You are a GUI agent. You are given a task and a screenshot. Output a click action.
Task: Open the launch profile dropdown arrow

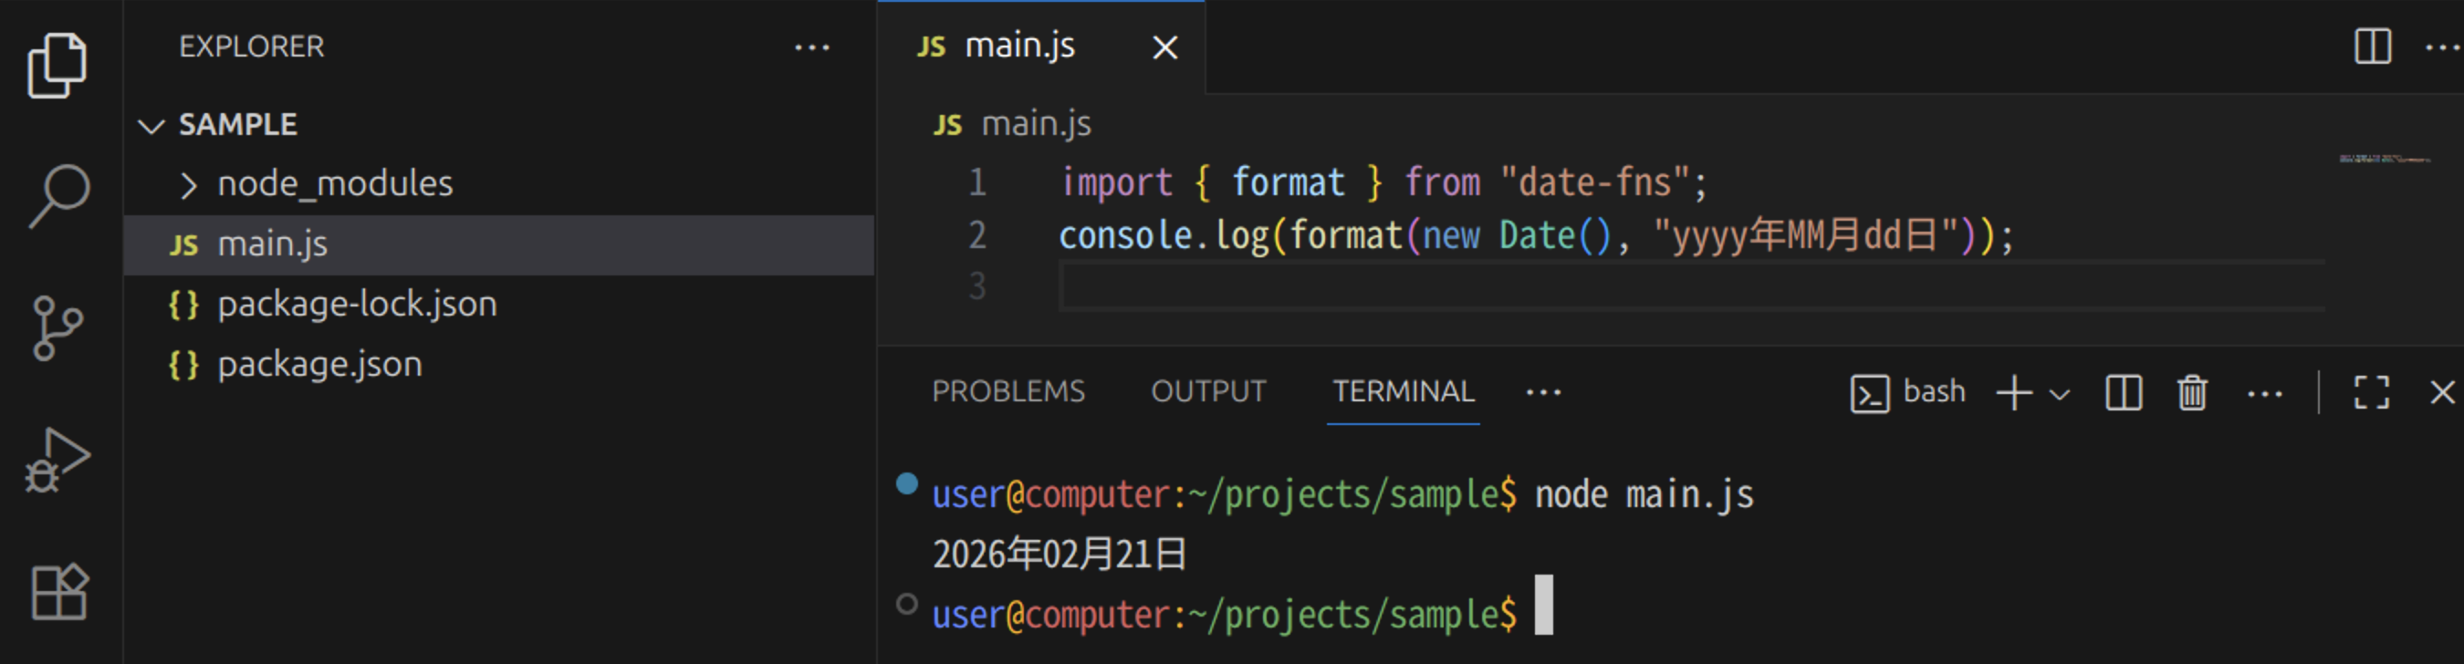coord(2061,394)
